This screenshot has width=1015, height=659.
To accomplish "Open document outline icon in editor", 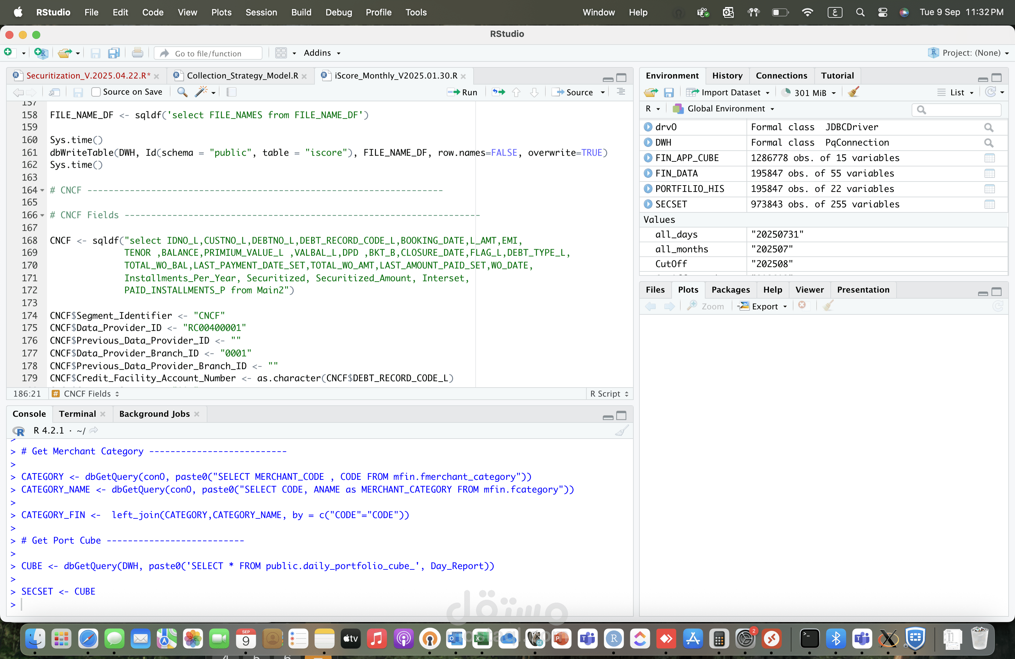I will 621,92.
